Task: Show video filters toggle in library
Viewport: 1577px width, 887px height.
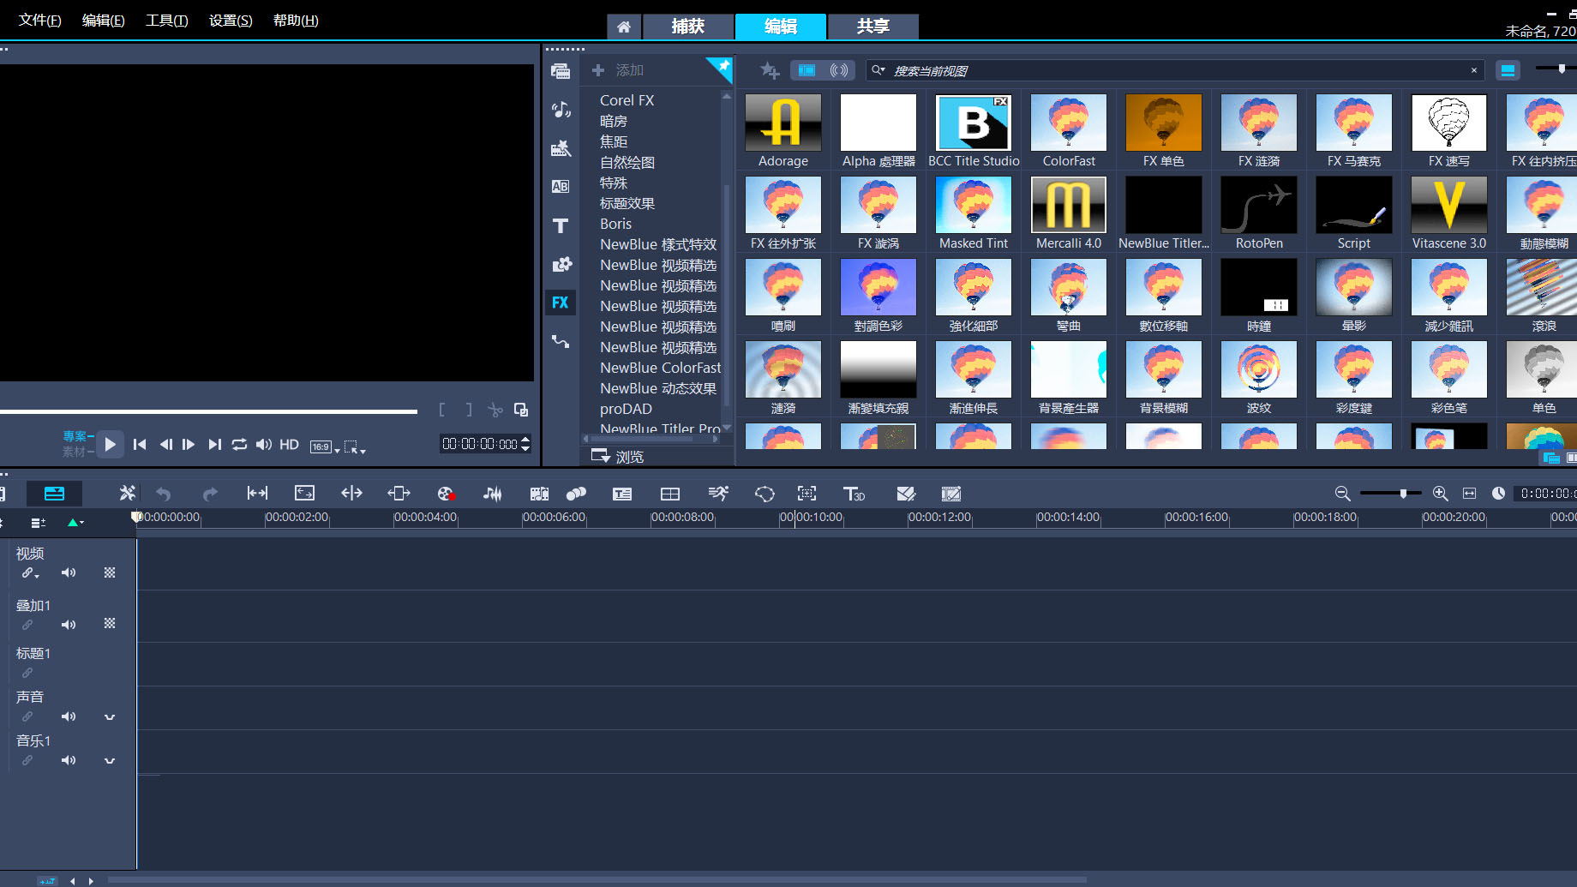Action: pos(806,70)
